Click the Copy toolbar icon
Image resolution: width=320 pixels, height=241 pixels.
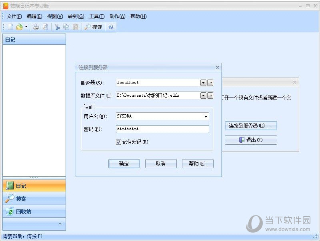click(66, 27)
